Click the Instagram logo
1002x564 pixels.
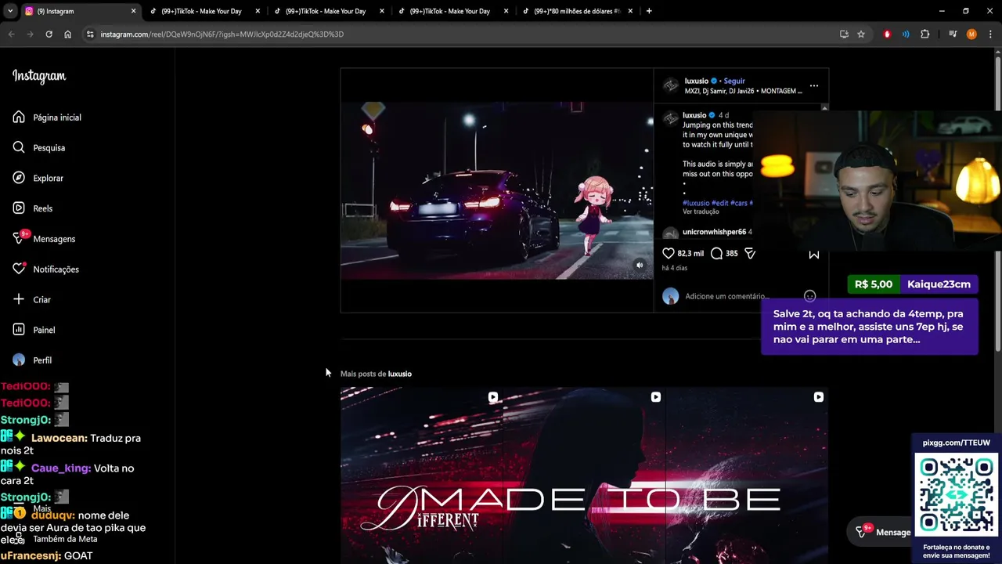tap(39, 76)
